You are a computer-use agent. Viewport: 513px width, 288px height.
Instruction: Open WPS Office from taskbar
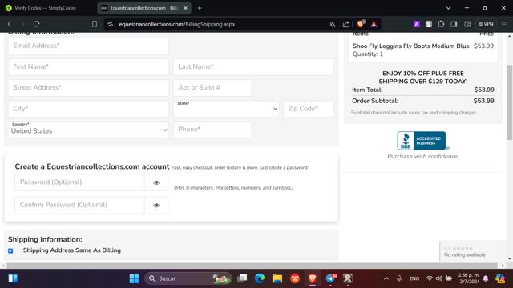(x=295, y=278)
